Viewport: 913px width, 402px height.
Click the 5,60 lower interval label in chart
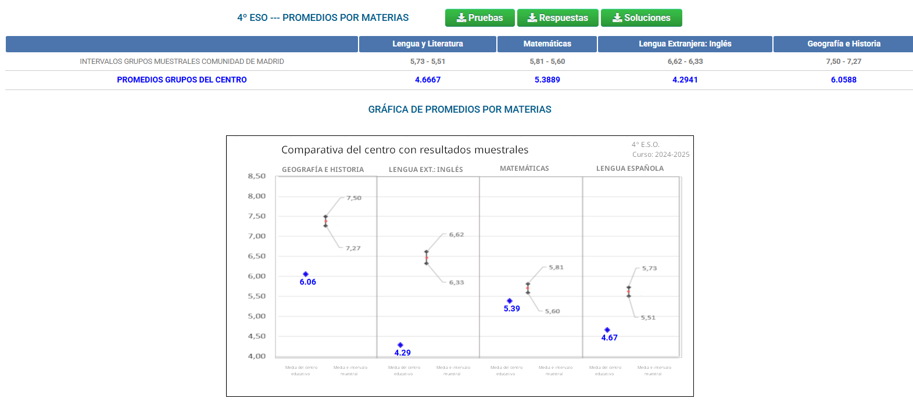tap(553, 311)
